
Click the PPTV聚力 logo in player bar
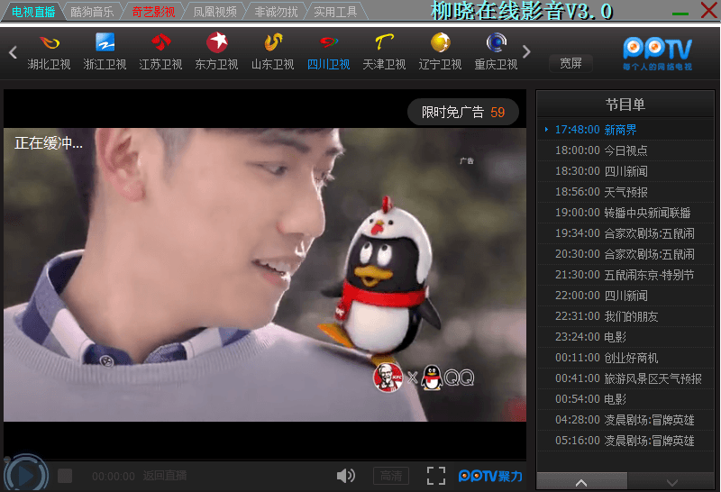[490, 477]
